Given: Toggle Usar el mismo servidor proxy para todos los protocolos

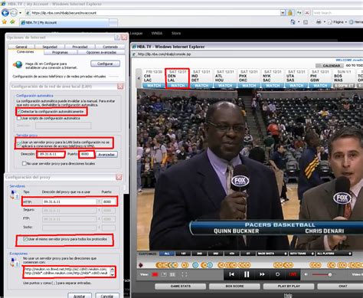Looking at the screenshot, I should (x=25, y=239).
